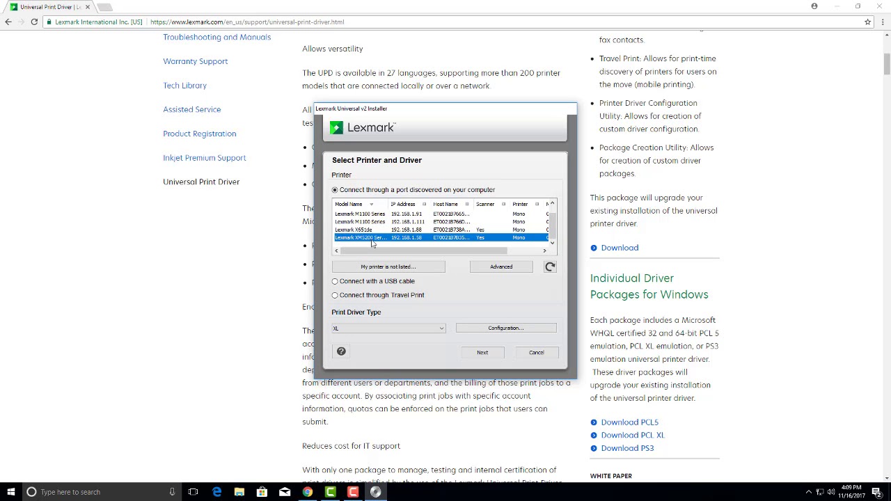Click the installer disc taskbar icon
891x501 pixels.
pyautogui.click(x=375, y=492)
